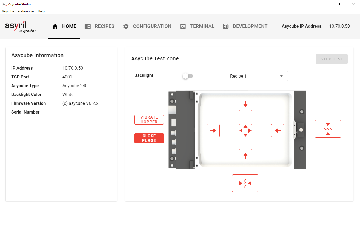Open the Help menu
The width and height of the screenshot is (360, 231).
pyautogui.click(x=41, y=11)
